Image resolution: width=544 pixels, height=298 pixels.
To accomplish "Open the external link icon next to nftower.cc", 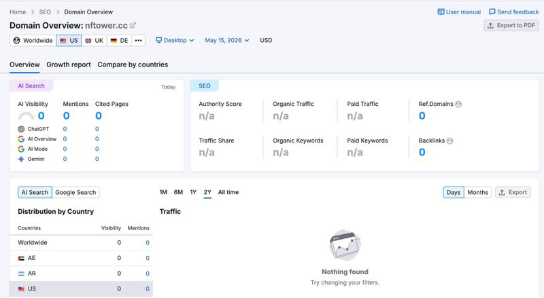I will click(133, 25).
